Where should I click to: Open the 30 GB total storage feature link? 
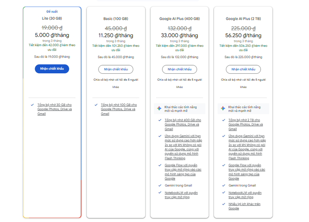click(x=54, y=109)
